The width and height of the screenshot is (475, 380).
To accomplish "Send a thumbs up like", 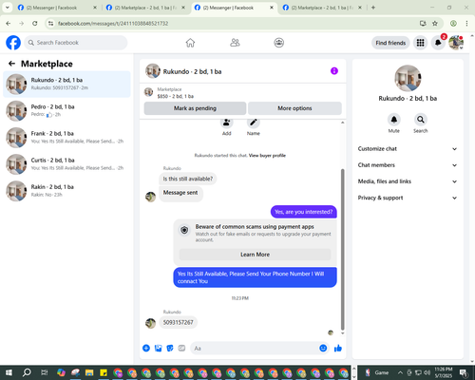I will point(338,348).
